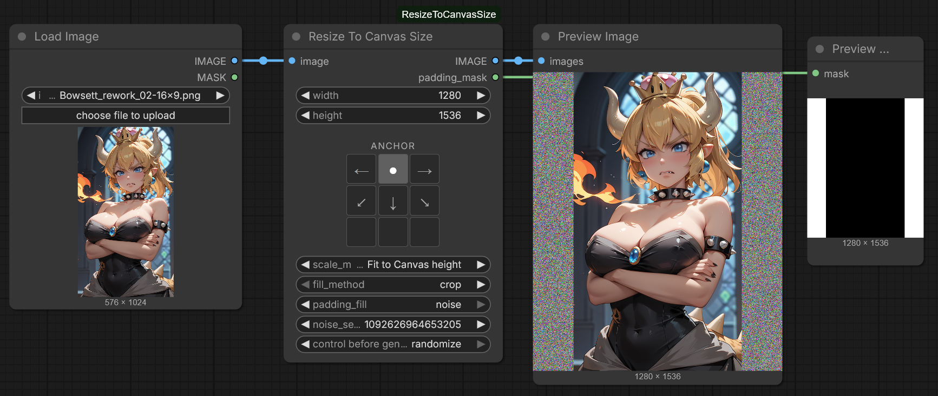This screenshot has height=396, width=938.
Task: Click the 576 × 1024 size label
Action: (126, 303)
